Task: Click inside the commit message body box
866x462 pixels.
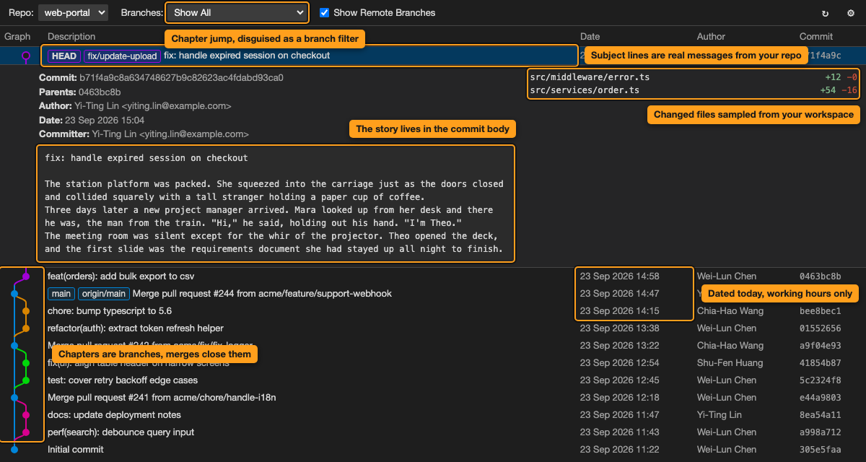Action: pos(276,204)
